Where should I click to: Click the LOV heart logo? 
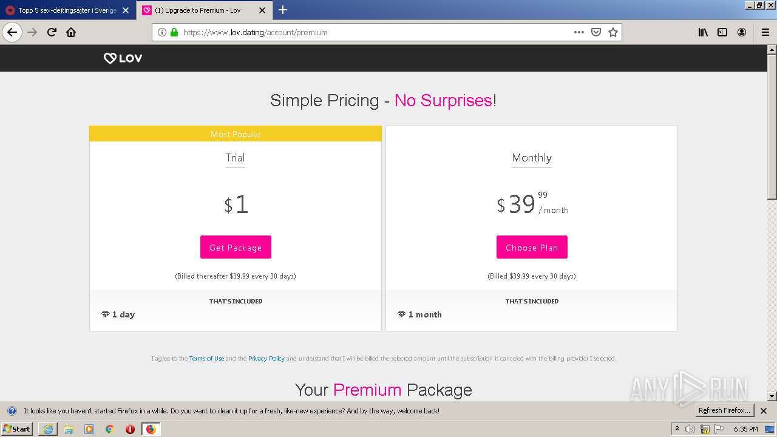point(123,58)
